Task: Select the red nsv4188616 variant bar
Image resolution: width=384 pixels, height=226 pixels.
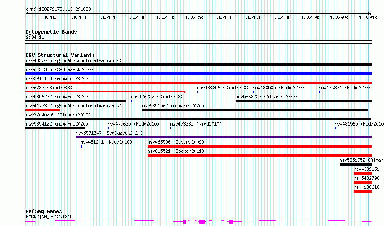Action: 363,191
